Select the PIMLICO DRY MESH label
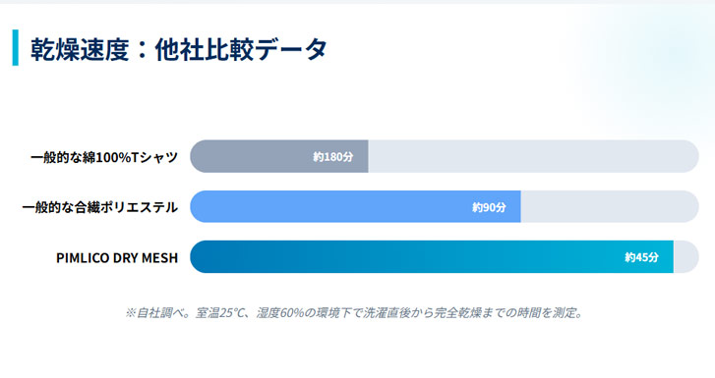 pos(117,258)
